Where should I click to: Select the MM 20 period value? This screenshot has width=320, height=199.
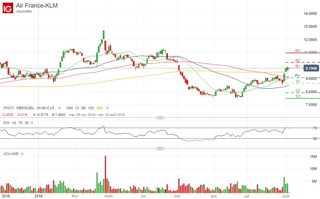[x=77, y=108]
